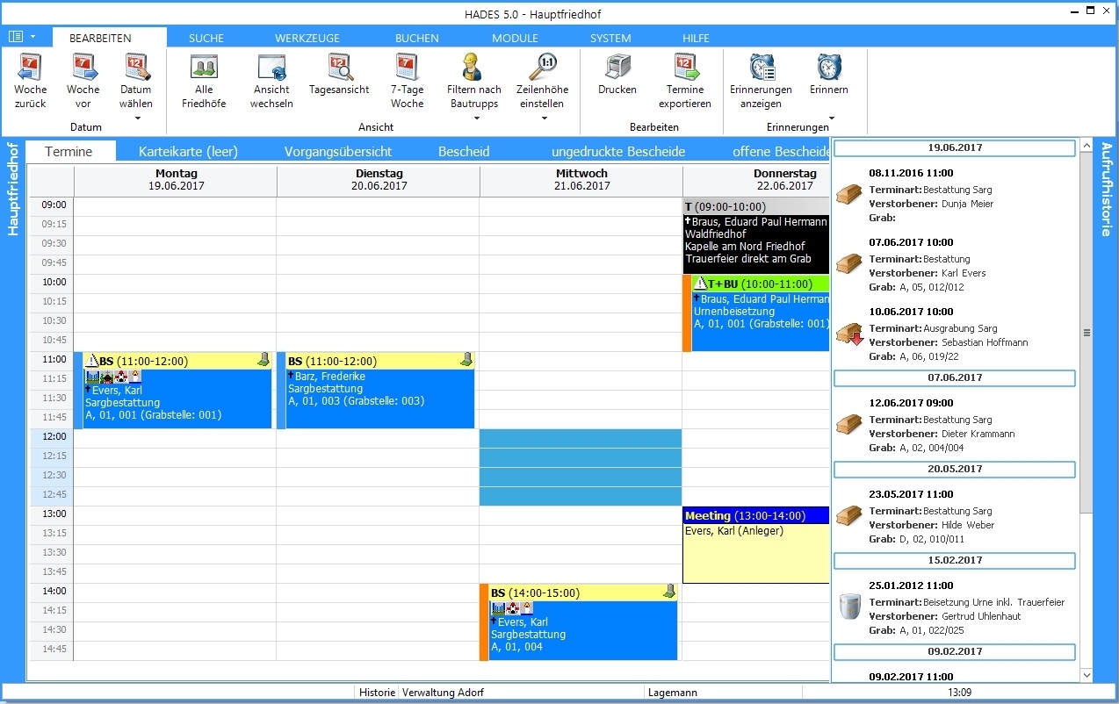
Task: Select Mittwoch 21.06.2017 column header
Action: point(581,180)
